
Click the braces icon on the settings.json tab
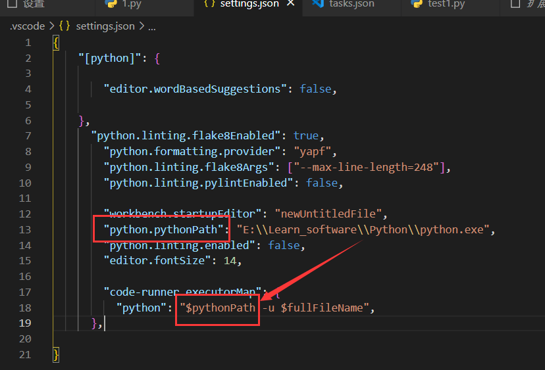point(209,3)
